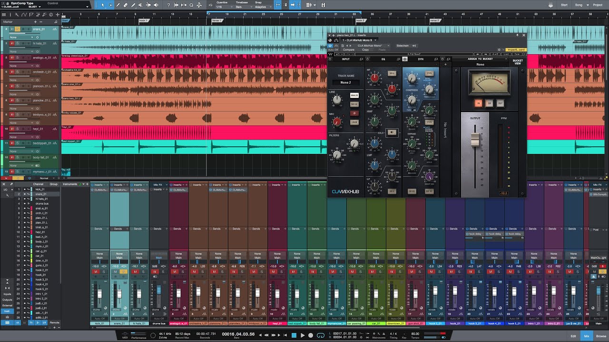Show Outputs in the mixer console
The width and height of the screenshot is (609, 342).
click(7, 300)
